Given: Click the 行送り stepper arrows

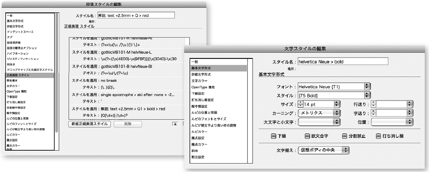Looking at the screenshot, I should point(374,104).
